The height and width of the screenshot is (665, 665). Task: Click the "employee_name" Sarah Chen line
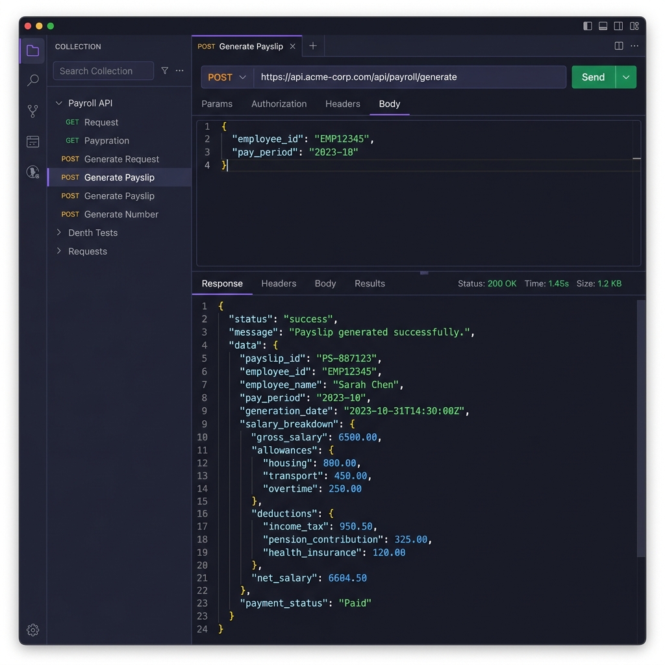[321, 384]
